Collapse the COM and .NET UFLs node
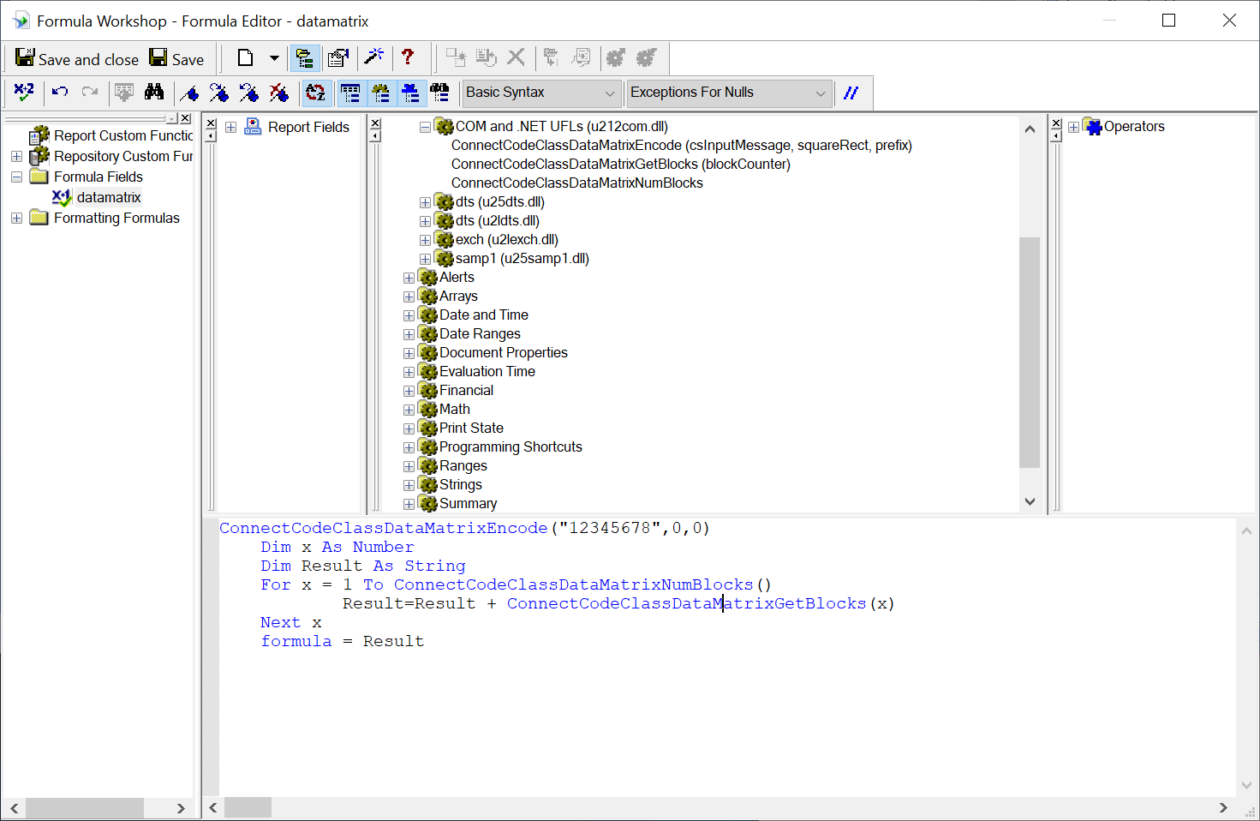1260x821 pixels. (x=425, y=127)
